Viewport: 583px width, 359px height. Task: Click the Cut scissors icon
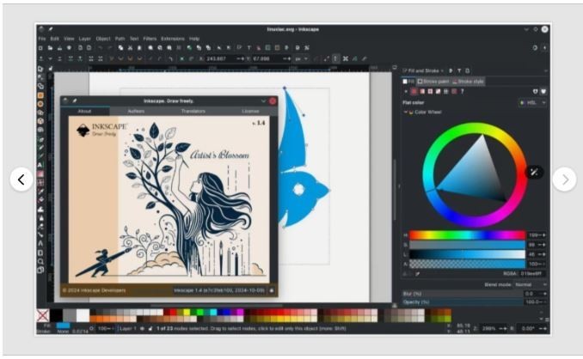[x=130, y=48]
